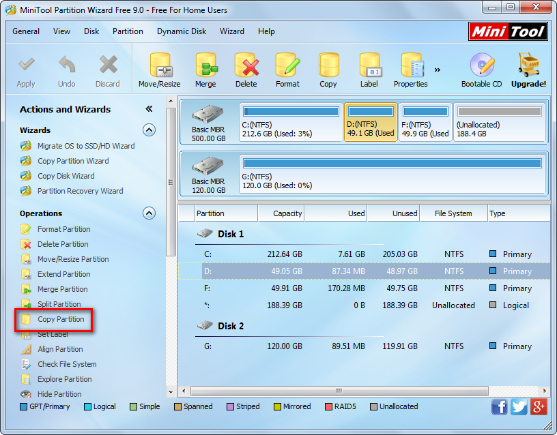Open the Disk menu
The width and height of the screenshot is (557, 435).
pos(91,31)
